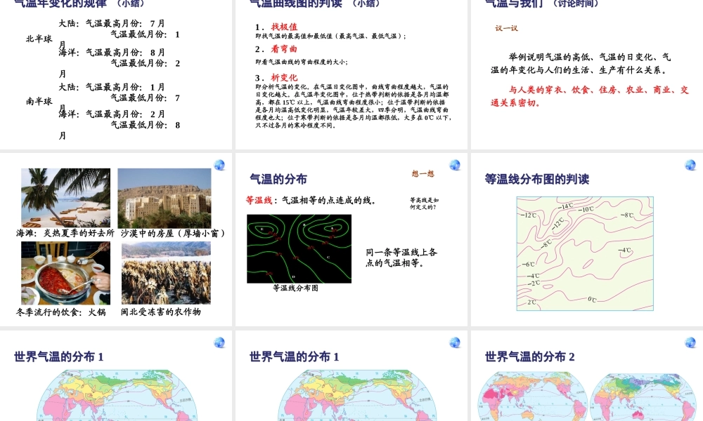
Task: Select the world map on second 世界气温的分布 1 slide
Action: click(x=357, y=396)
